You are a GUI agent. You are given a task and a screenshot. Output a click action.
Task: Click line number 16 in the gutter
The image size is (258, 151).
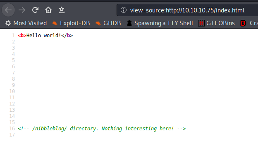(x=12, y=129)
